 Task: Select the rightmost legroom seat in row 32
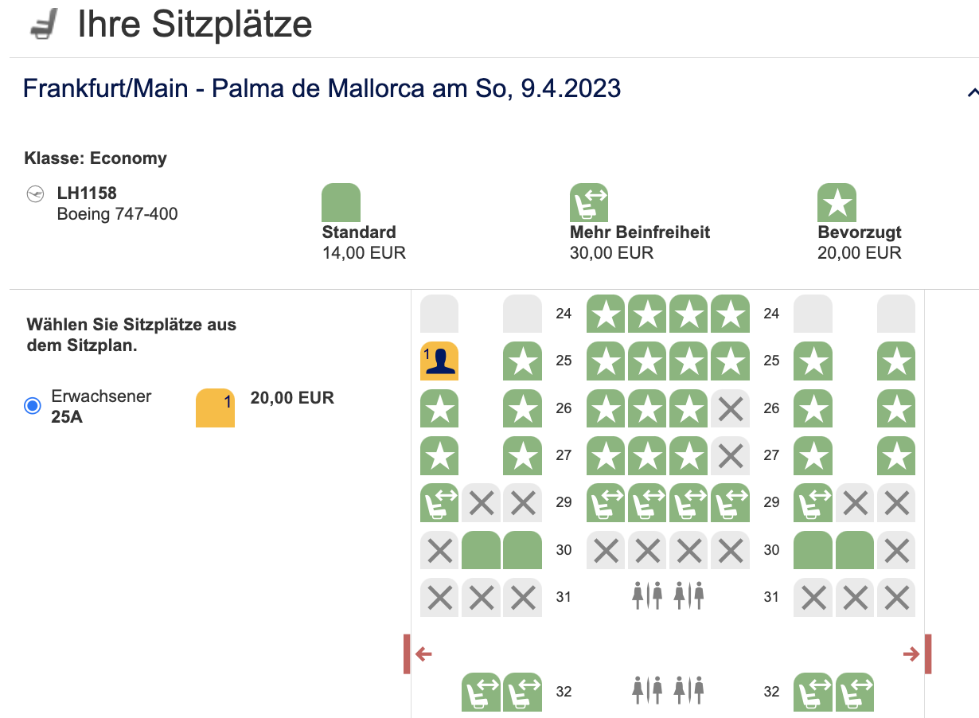pyautogui.click(x=855, y=692)
